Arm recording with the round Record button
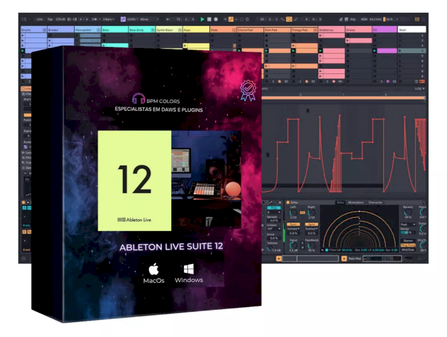The width and height of the screenshot is (447, 337). point(216,19)
